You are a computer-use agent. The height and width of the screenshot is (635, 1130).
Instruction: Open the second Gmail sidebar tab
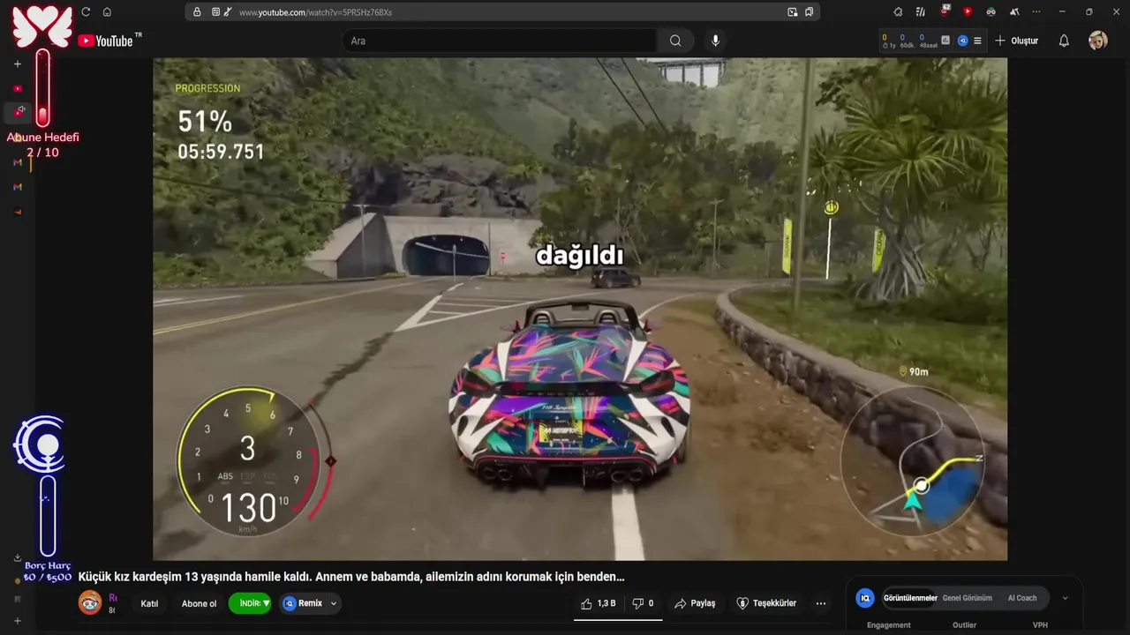click(x=18, y=187)
